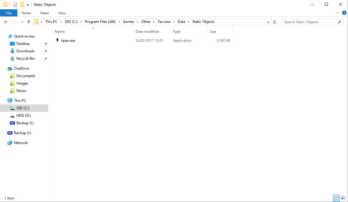This screenshot has height=202, width=348.
Task: Select HDD (D:) drive in navigation pane
Action: [24, 116]
